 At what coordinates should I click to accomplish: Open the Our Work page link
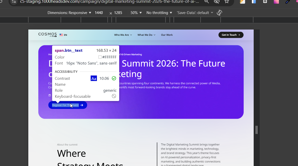tap(167, 35)
